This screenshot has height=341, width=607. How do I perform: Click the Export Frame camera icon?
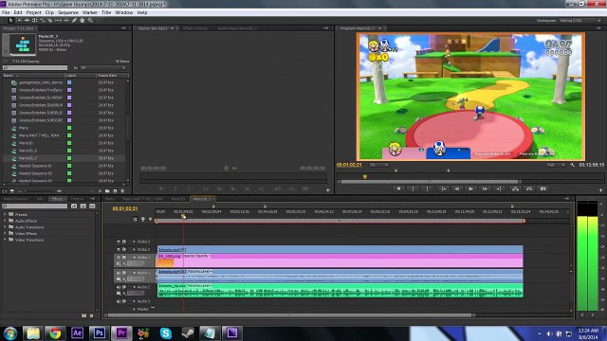(x=543, y=188)
